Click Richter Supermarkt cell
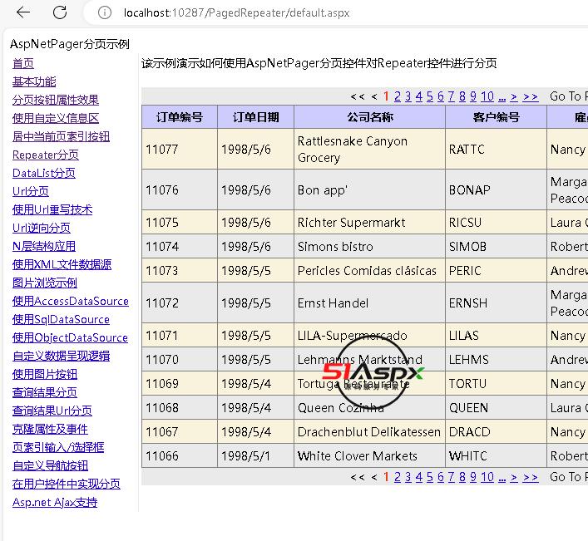The height and width of the screenshot is (541, 588). tap(370, 223)
